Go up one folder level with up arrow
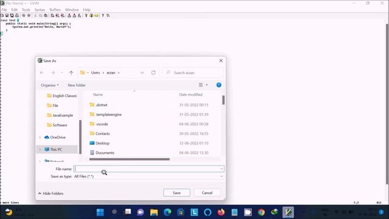Viewport: 389px width, 219px height. click(71, 73)
